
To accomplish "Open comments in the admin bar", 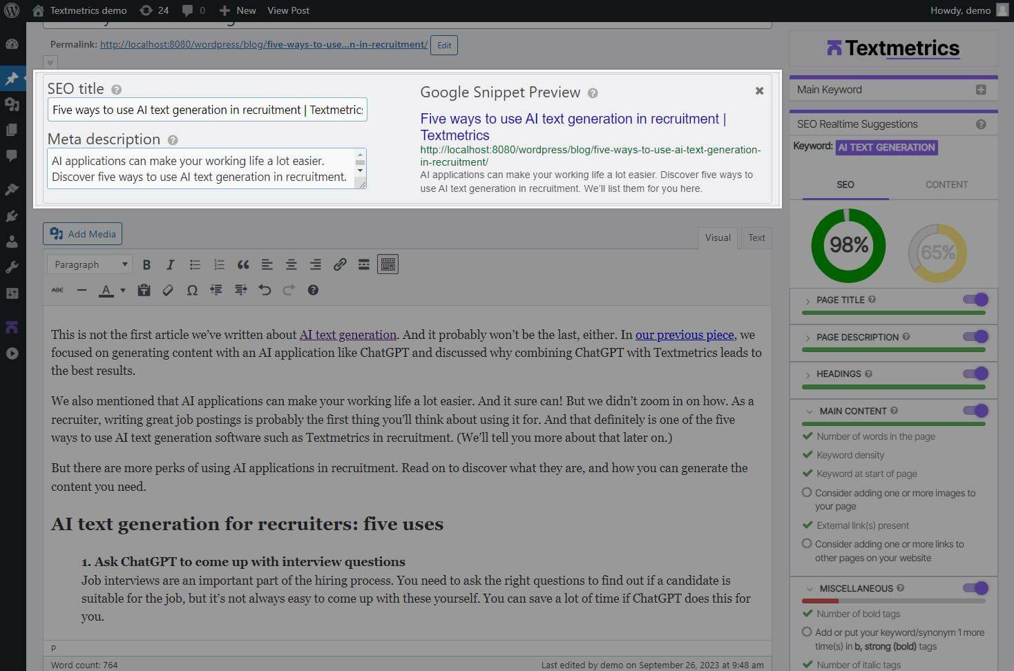I will pyautogui.click(x=193, y=10).
